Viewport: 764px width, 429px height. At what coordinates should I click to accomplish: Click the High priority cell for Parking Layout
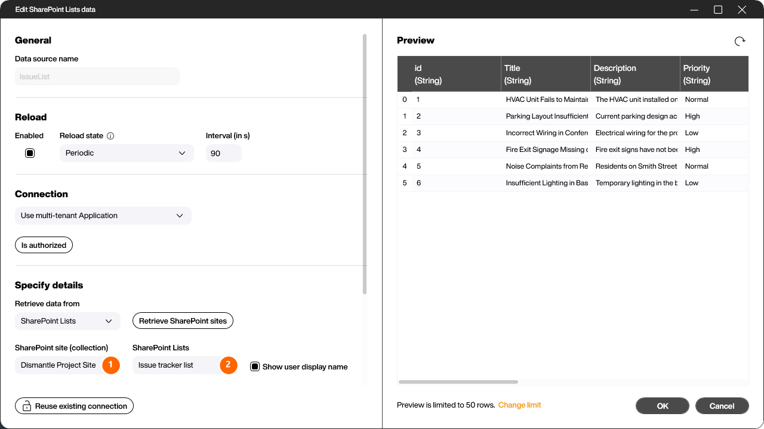click(x=714, y=116)
